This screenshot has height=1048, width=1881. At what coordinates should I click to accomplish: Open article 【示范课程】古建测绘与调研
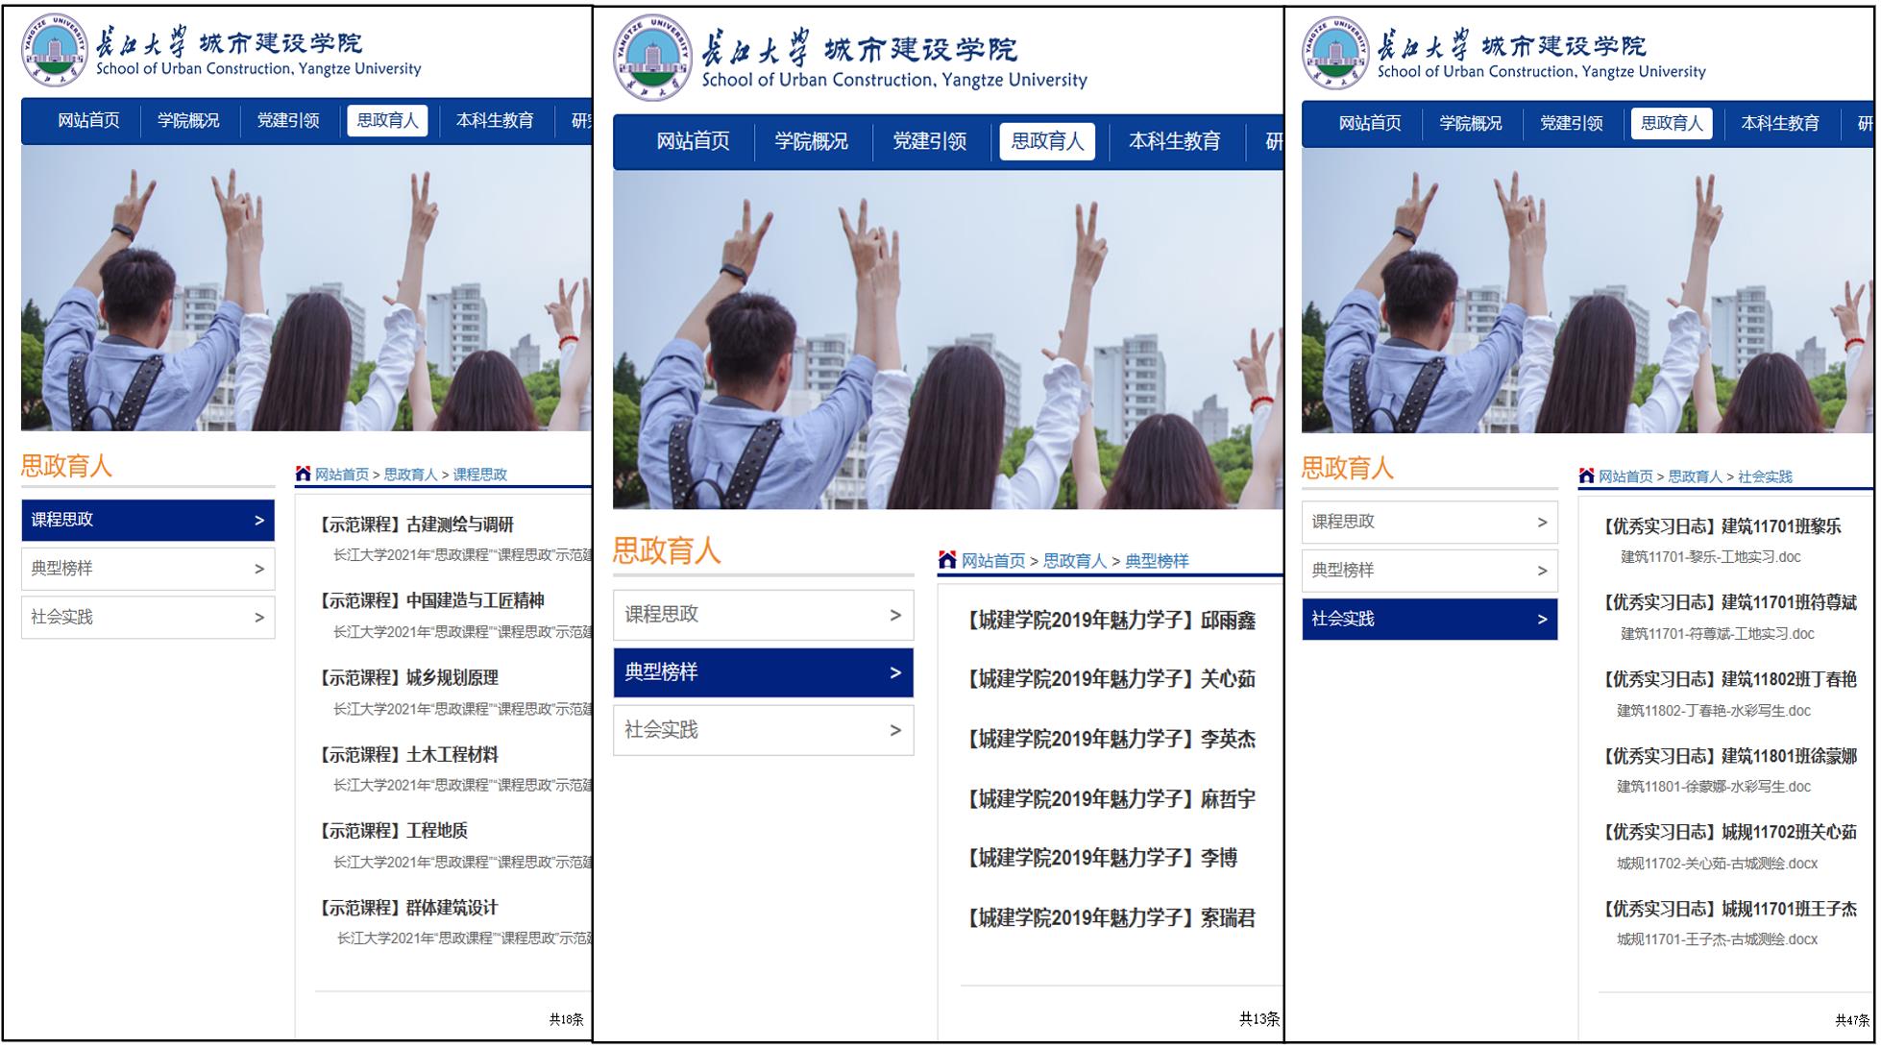pos(417,524)
